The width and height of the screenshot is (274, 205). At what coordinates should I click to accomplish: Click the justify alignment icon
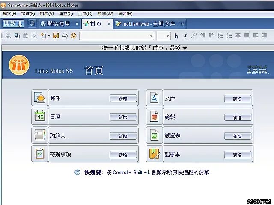point(247,36)
